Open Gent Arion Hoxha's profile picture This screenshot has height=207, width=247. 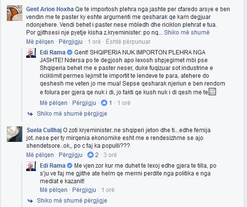point(15,13)
